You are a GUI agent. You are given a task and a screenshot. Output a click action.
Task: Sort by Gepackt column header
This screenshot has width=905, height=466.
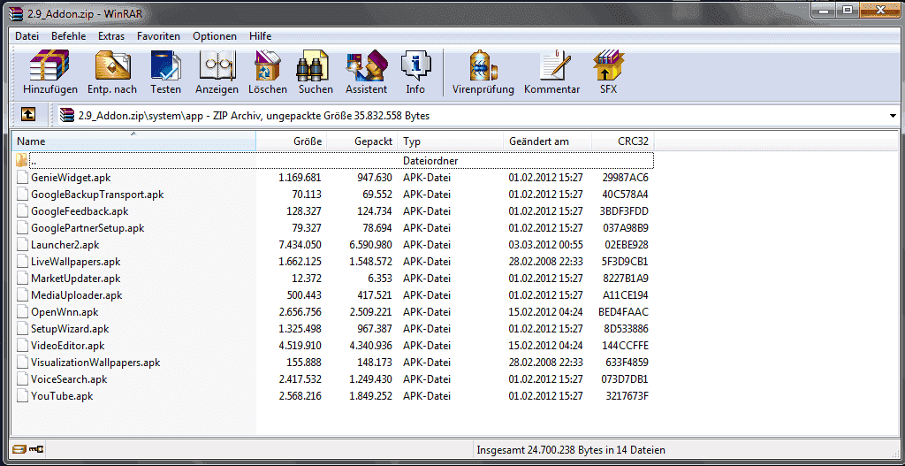(x=362, y=141)
